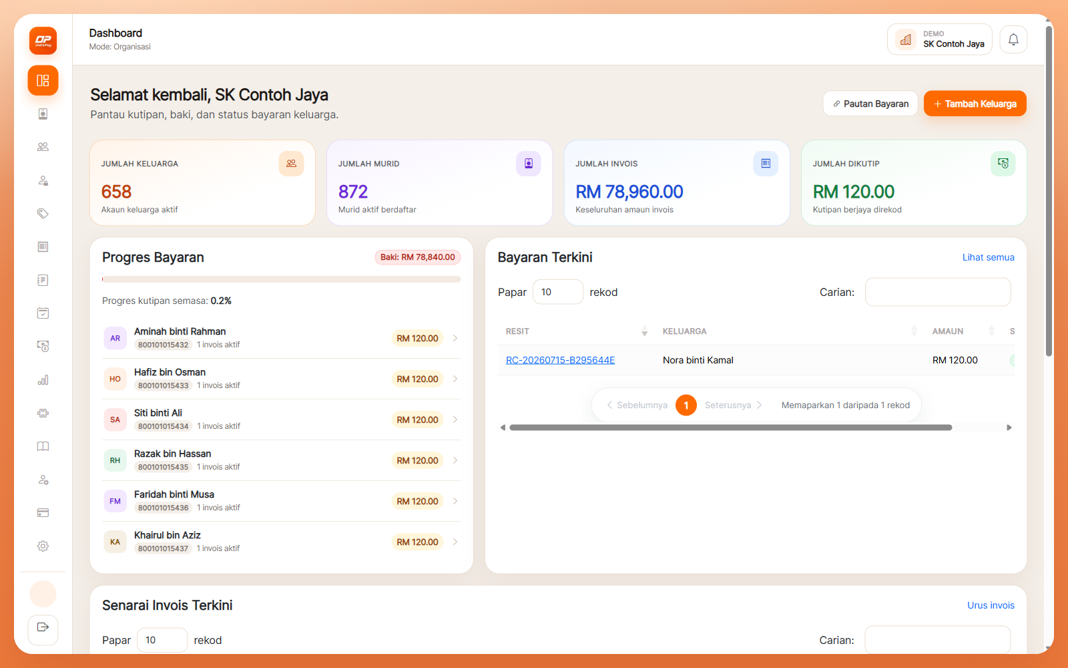Open the puzzle piece integrations icon
This screenshot has width=1068, height=668.
[x=43, y=413]
